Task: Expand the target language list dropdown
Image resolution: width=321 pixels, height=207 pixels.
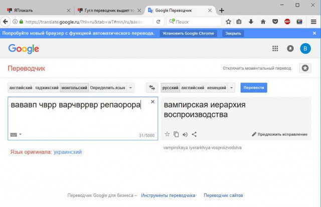Action: (x=231, y=88)
